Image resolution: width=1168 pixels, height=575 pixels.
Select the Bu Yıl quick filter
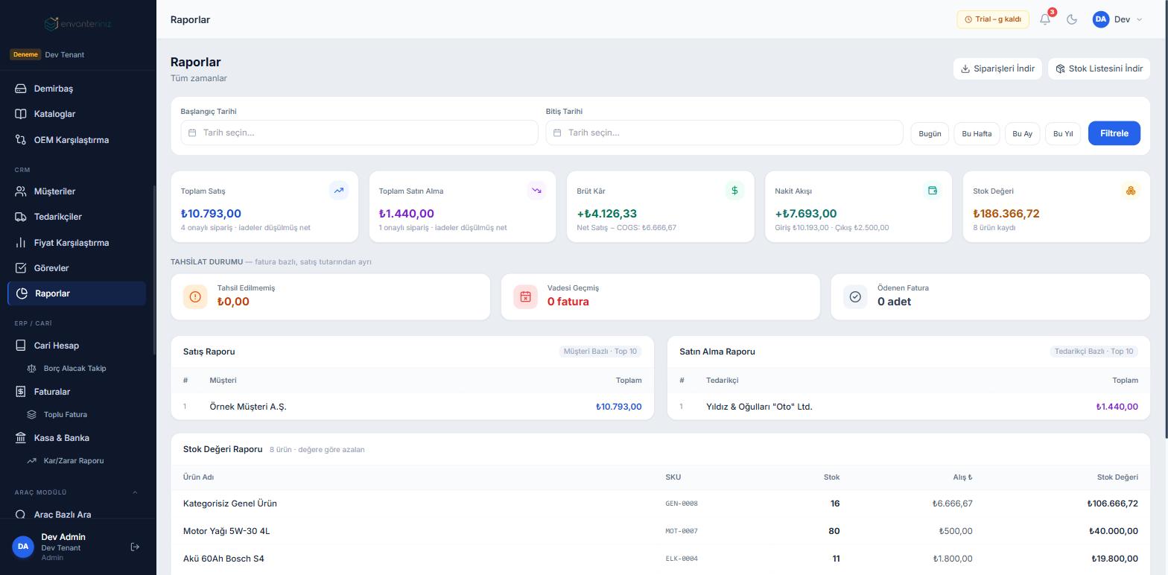1063,134
